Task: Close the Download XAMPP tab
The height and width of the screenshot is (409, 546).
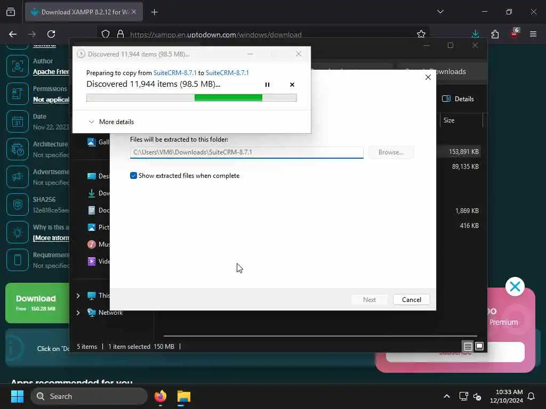Action: pos(134,12)
